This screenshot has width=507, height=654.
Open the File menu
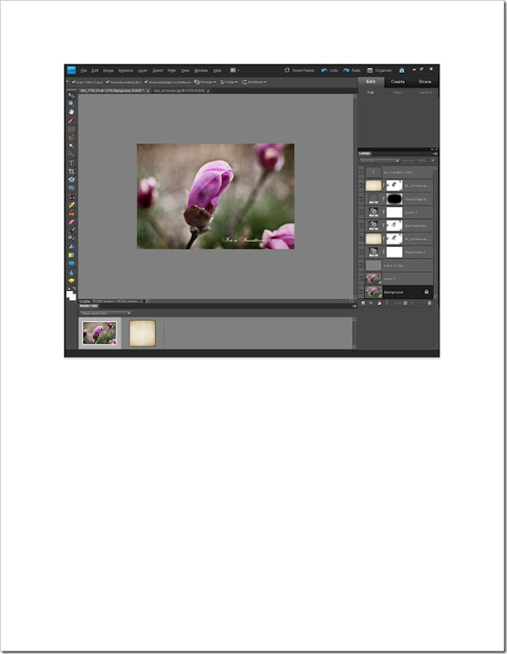(84, 70)
